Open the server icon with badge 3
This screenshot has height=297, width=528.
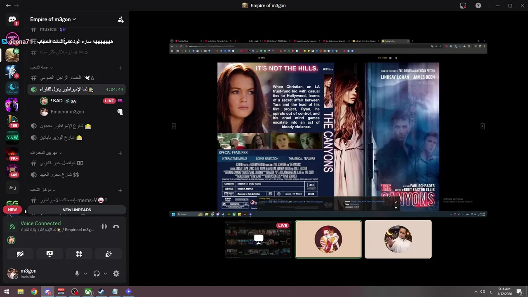(x=12, y=71)
